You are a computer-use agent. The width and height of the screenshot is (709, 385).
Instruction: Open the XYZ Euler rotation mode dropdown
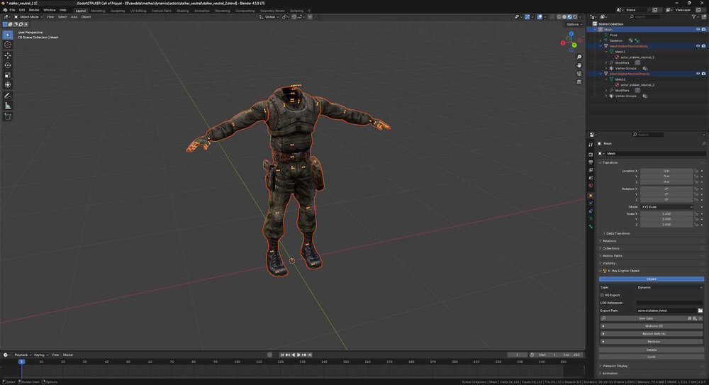pos(666,207)
